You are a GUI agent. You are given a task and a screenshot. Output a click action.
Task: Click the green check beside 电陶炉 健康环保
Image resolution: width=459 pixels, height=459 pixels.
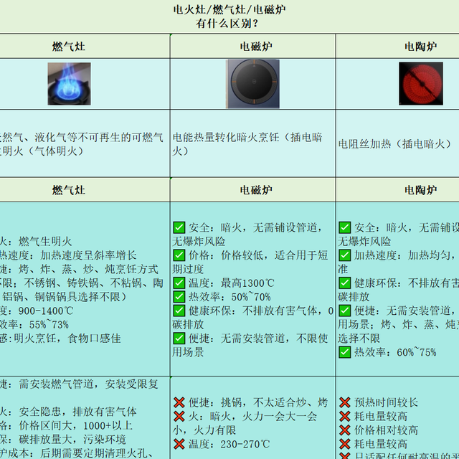point(344,283)
